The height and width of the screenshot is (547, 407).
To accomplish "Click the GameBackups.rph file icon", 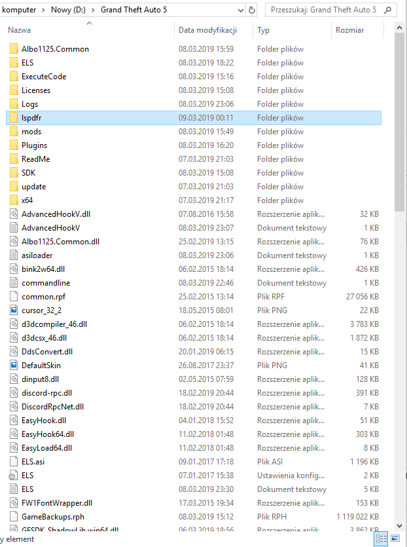I will coord(14,517).
